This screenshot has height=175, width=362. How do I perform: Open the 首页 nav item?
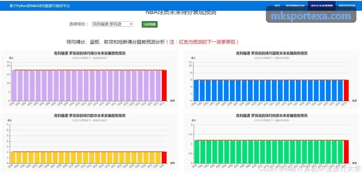coord(277,6)
